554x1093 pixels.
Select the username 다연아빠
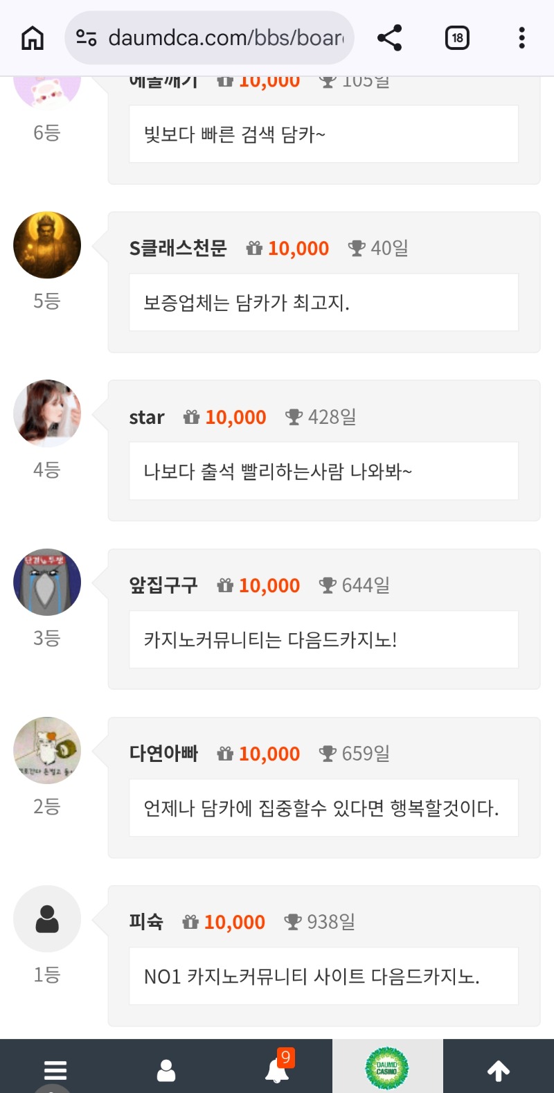(163, 754)
